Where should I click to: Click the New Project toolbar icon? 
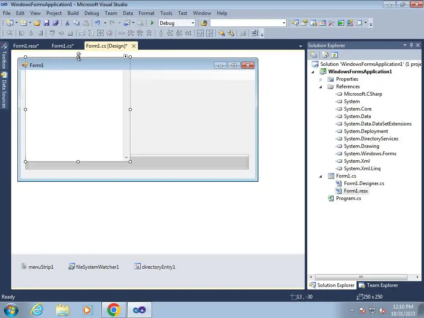tap(10, 23)
